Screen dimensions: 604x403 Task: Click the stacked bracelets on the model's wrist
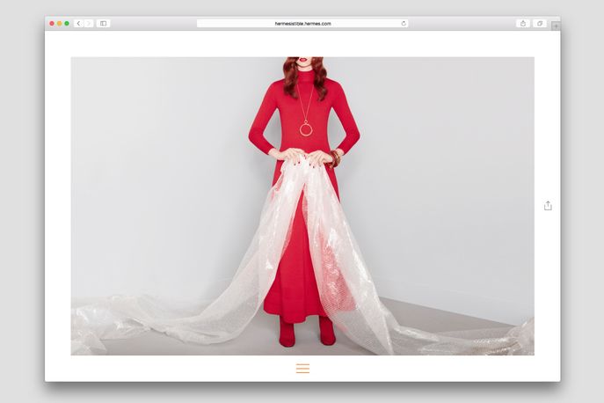pyautogui.click(x=335, y=158)
